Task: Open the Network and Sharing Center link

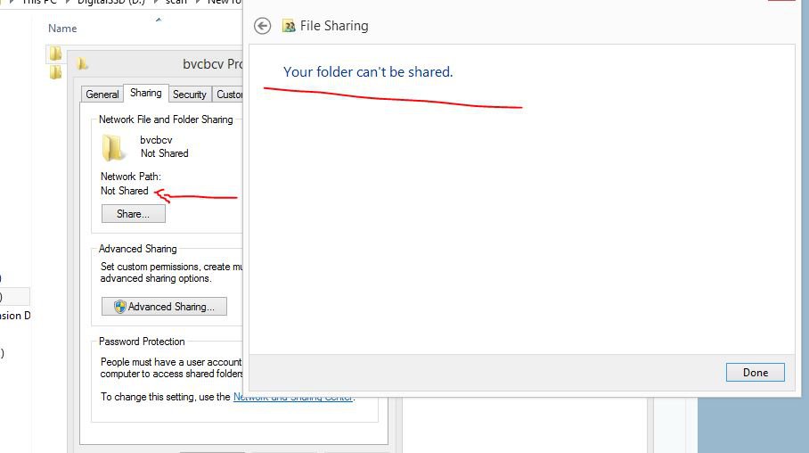Action: tap(293, 397)
